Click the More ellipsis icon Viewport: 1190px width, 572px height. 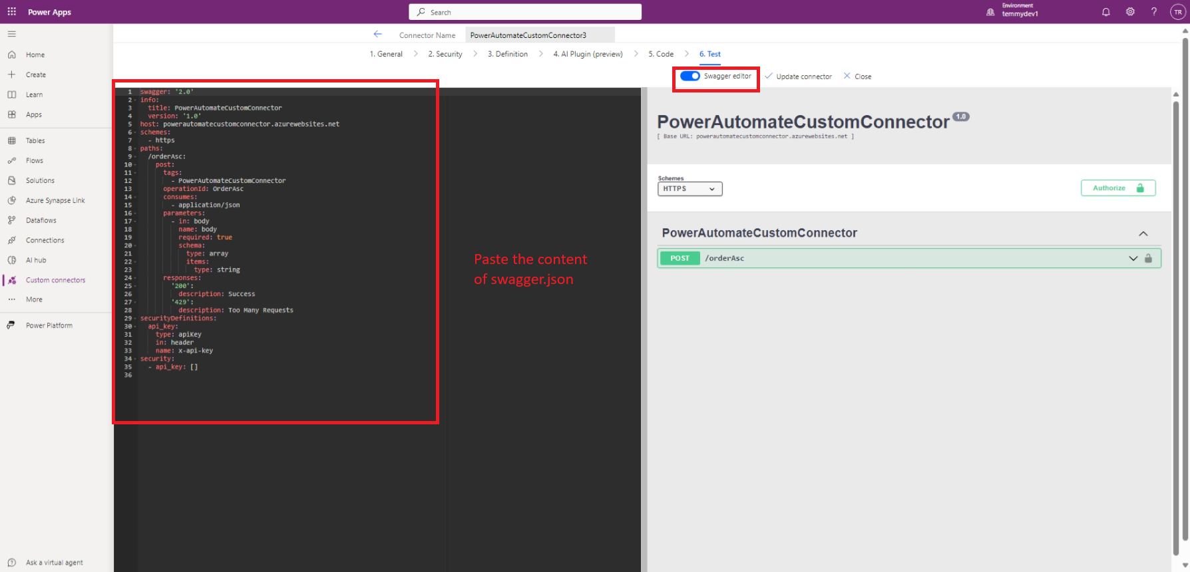[12, 299]
